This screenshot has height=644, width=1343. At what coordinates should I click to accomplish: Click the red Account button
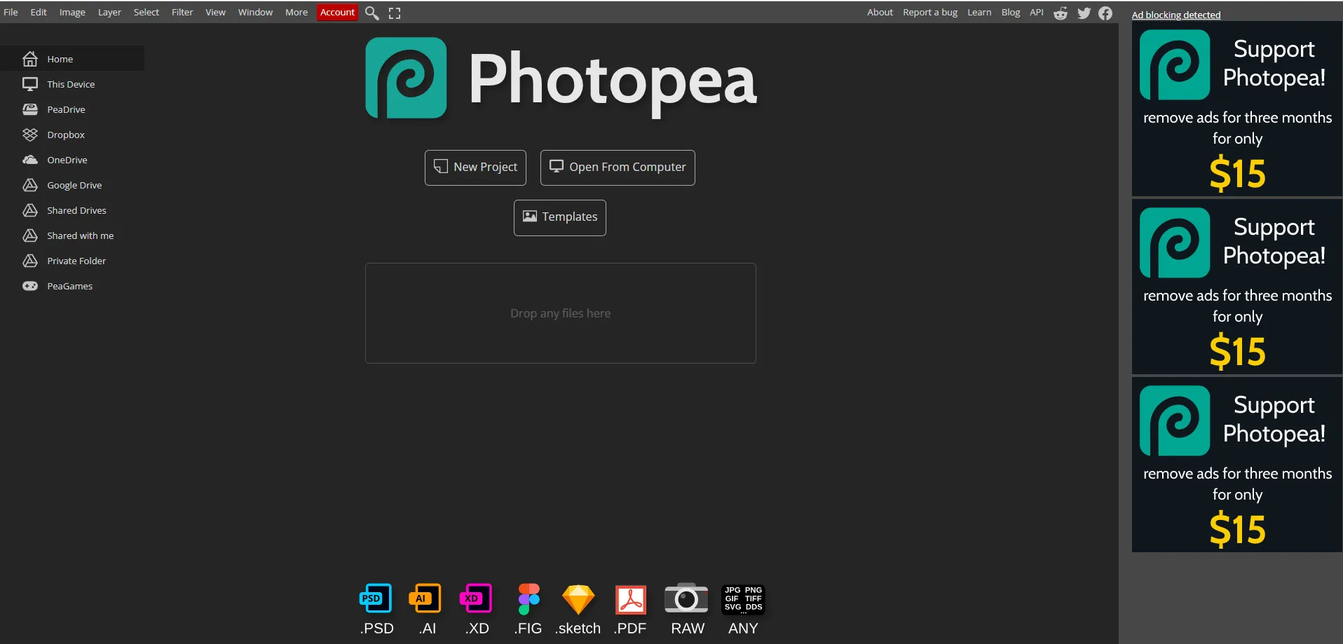[x=337, y=12]
